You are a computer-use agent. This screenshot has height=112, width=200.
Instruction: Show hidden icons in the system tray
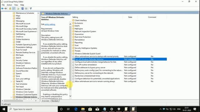pyautogui.click(x=160, y=109)
